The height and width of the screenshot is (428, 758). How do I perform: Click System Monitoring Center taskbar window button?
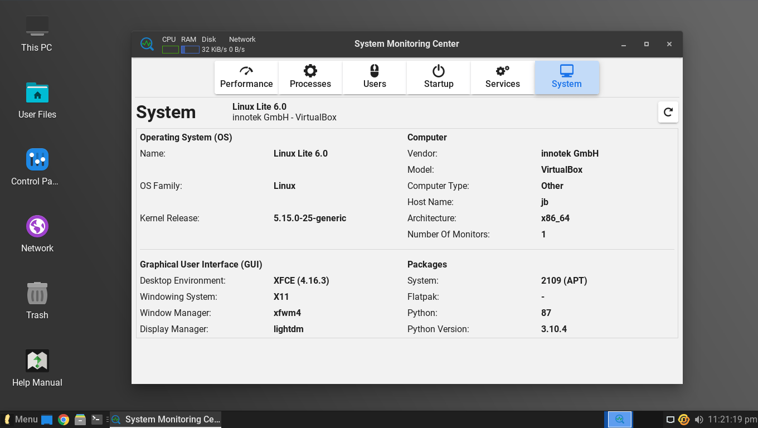click(x=166, y=420)
